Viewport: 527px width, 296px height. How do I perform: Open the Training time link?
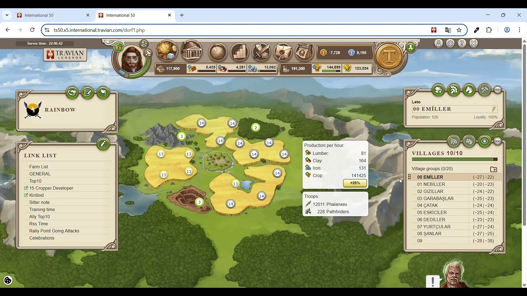click(x=42, y=210)
